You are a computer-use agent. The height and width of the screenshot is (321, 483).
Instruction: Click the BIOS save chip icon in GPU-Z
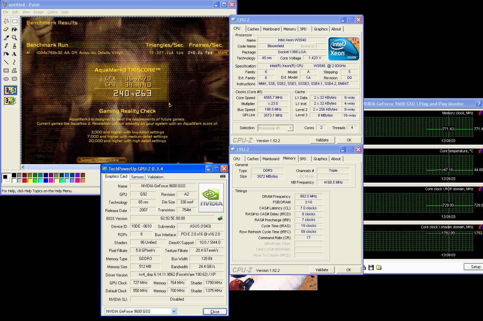coord(220,218)
